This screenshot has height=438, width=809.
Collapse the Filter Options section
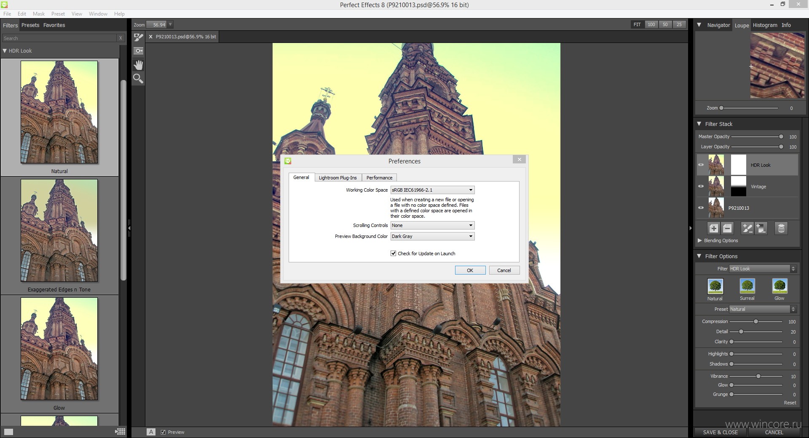(699, 256)
